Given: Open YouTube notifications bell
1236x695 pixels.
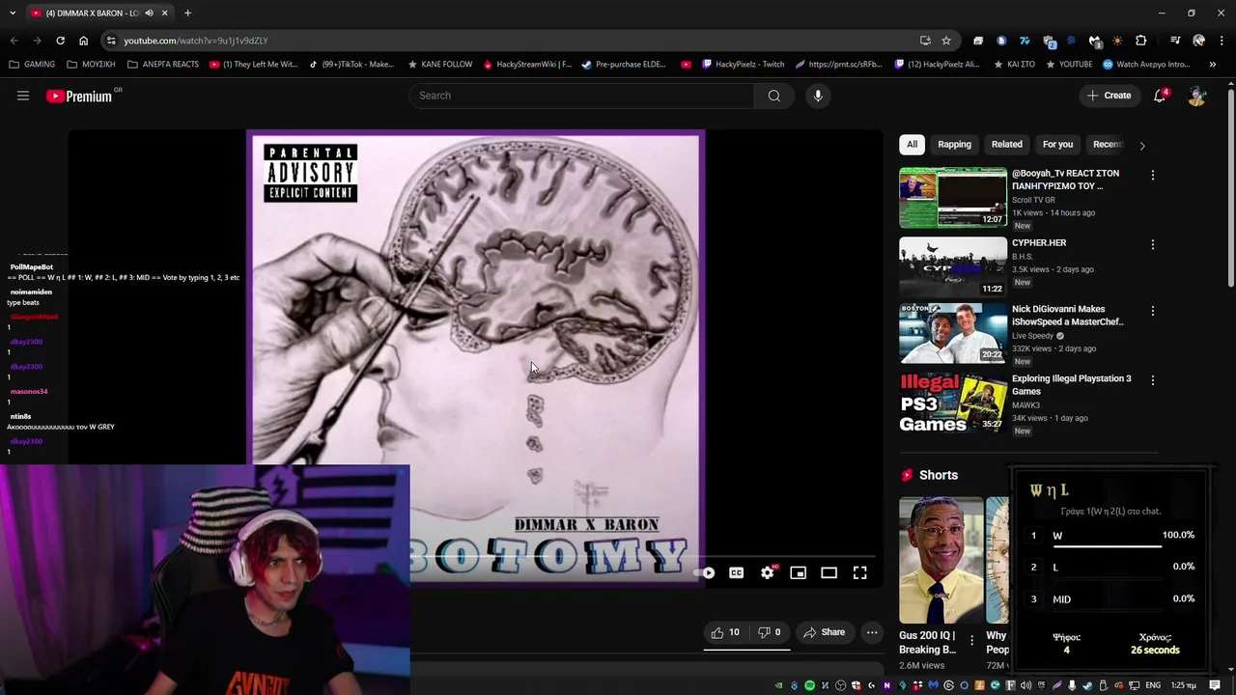Looking at the screenshot, I should point(1161,96).
